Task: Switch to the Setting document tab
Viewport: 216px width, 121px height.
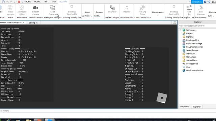Action: 32,23
